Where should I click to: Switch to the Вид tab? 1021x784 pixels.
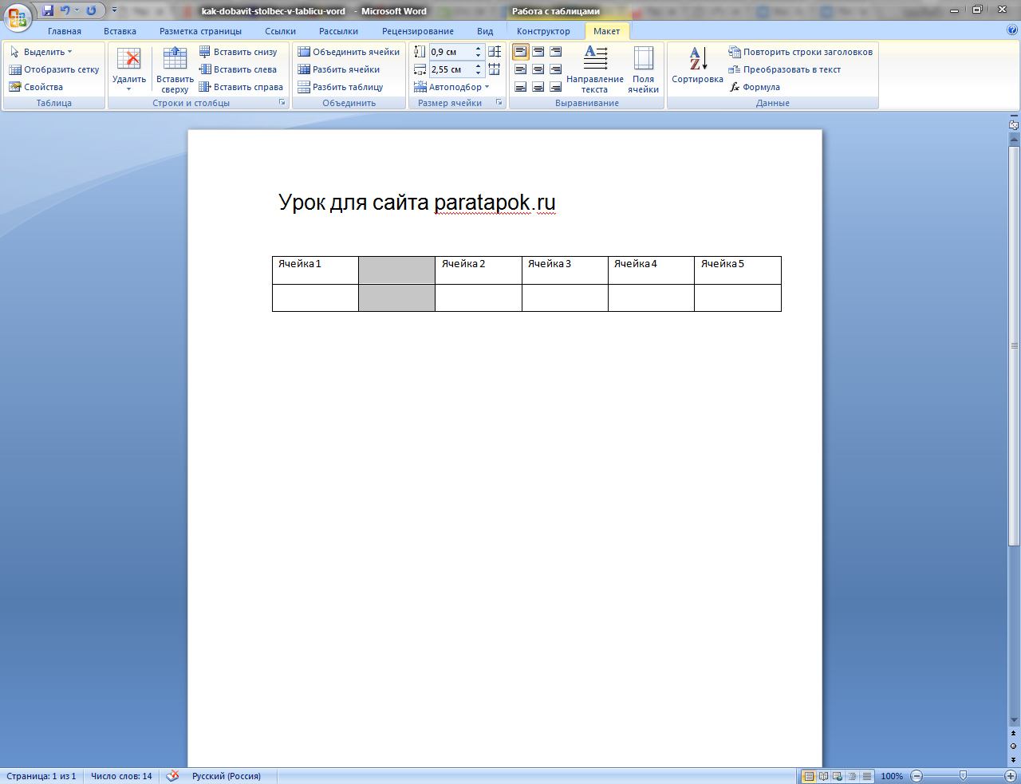pyautogui.click(x=485, y=31)
